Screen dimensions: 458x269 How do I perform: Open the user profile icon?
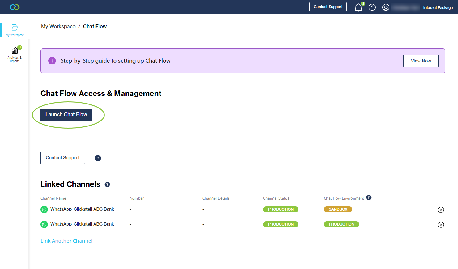[386, 7]
